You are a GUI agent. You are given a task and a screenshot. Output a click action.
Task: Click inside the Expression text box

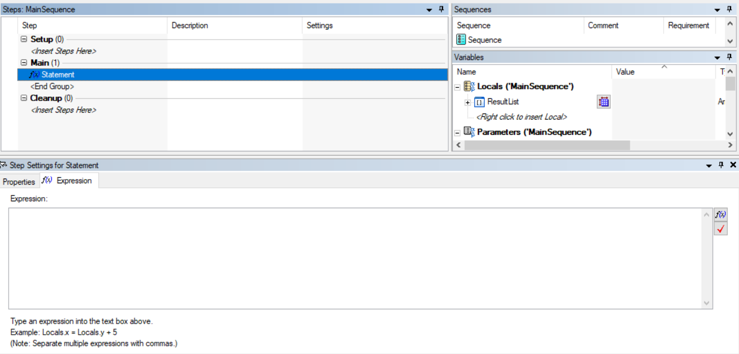355,258
